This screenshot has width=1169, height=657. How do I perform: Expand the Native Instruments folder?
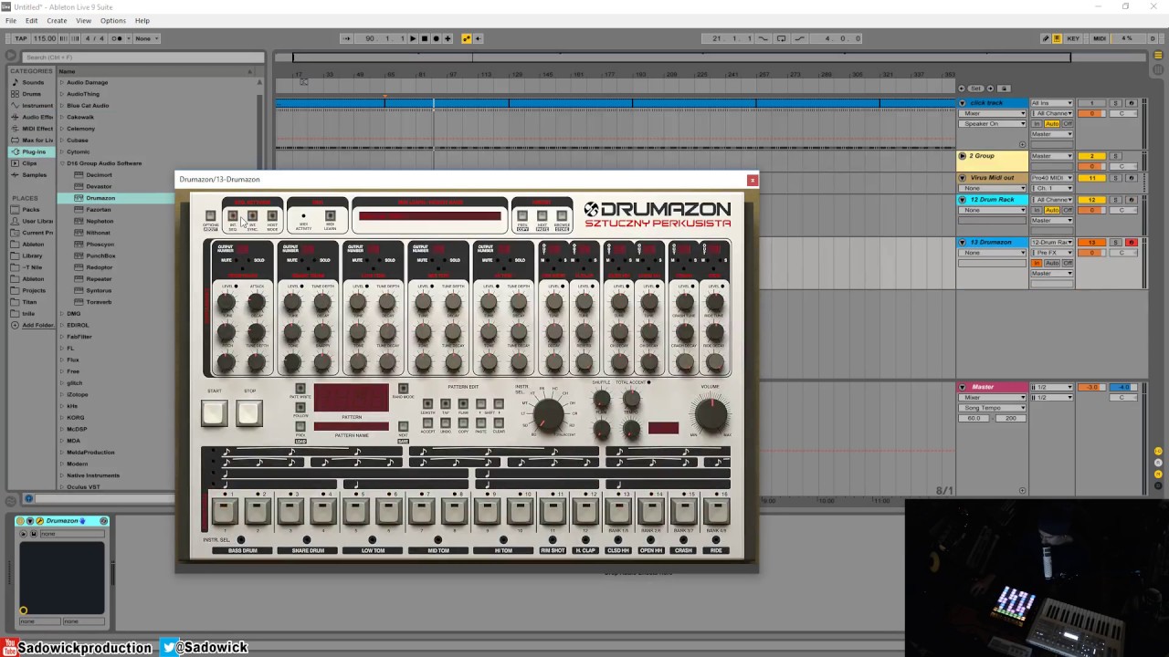[x=62, y=475]
